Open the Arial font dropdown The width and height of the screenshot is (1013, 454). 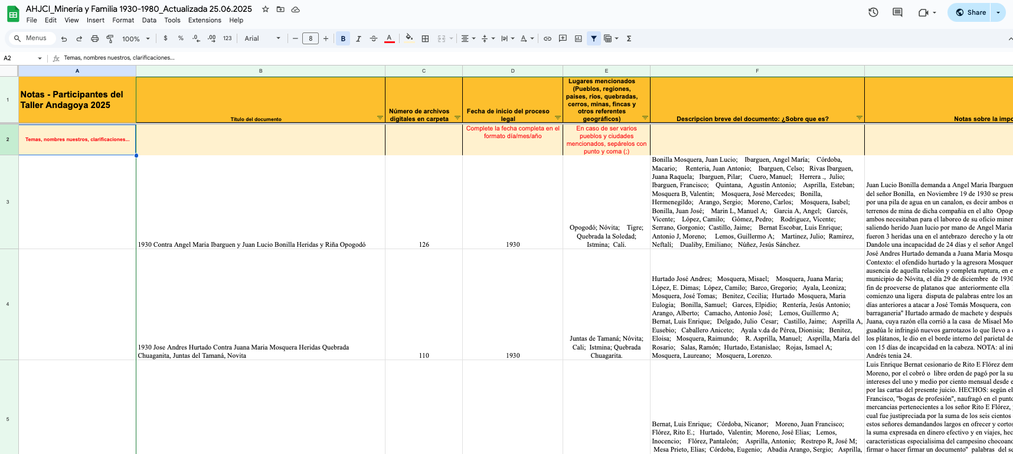pyautogui.click(x=263, y=39)
